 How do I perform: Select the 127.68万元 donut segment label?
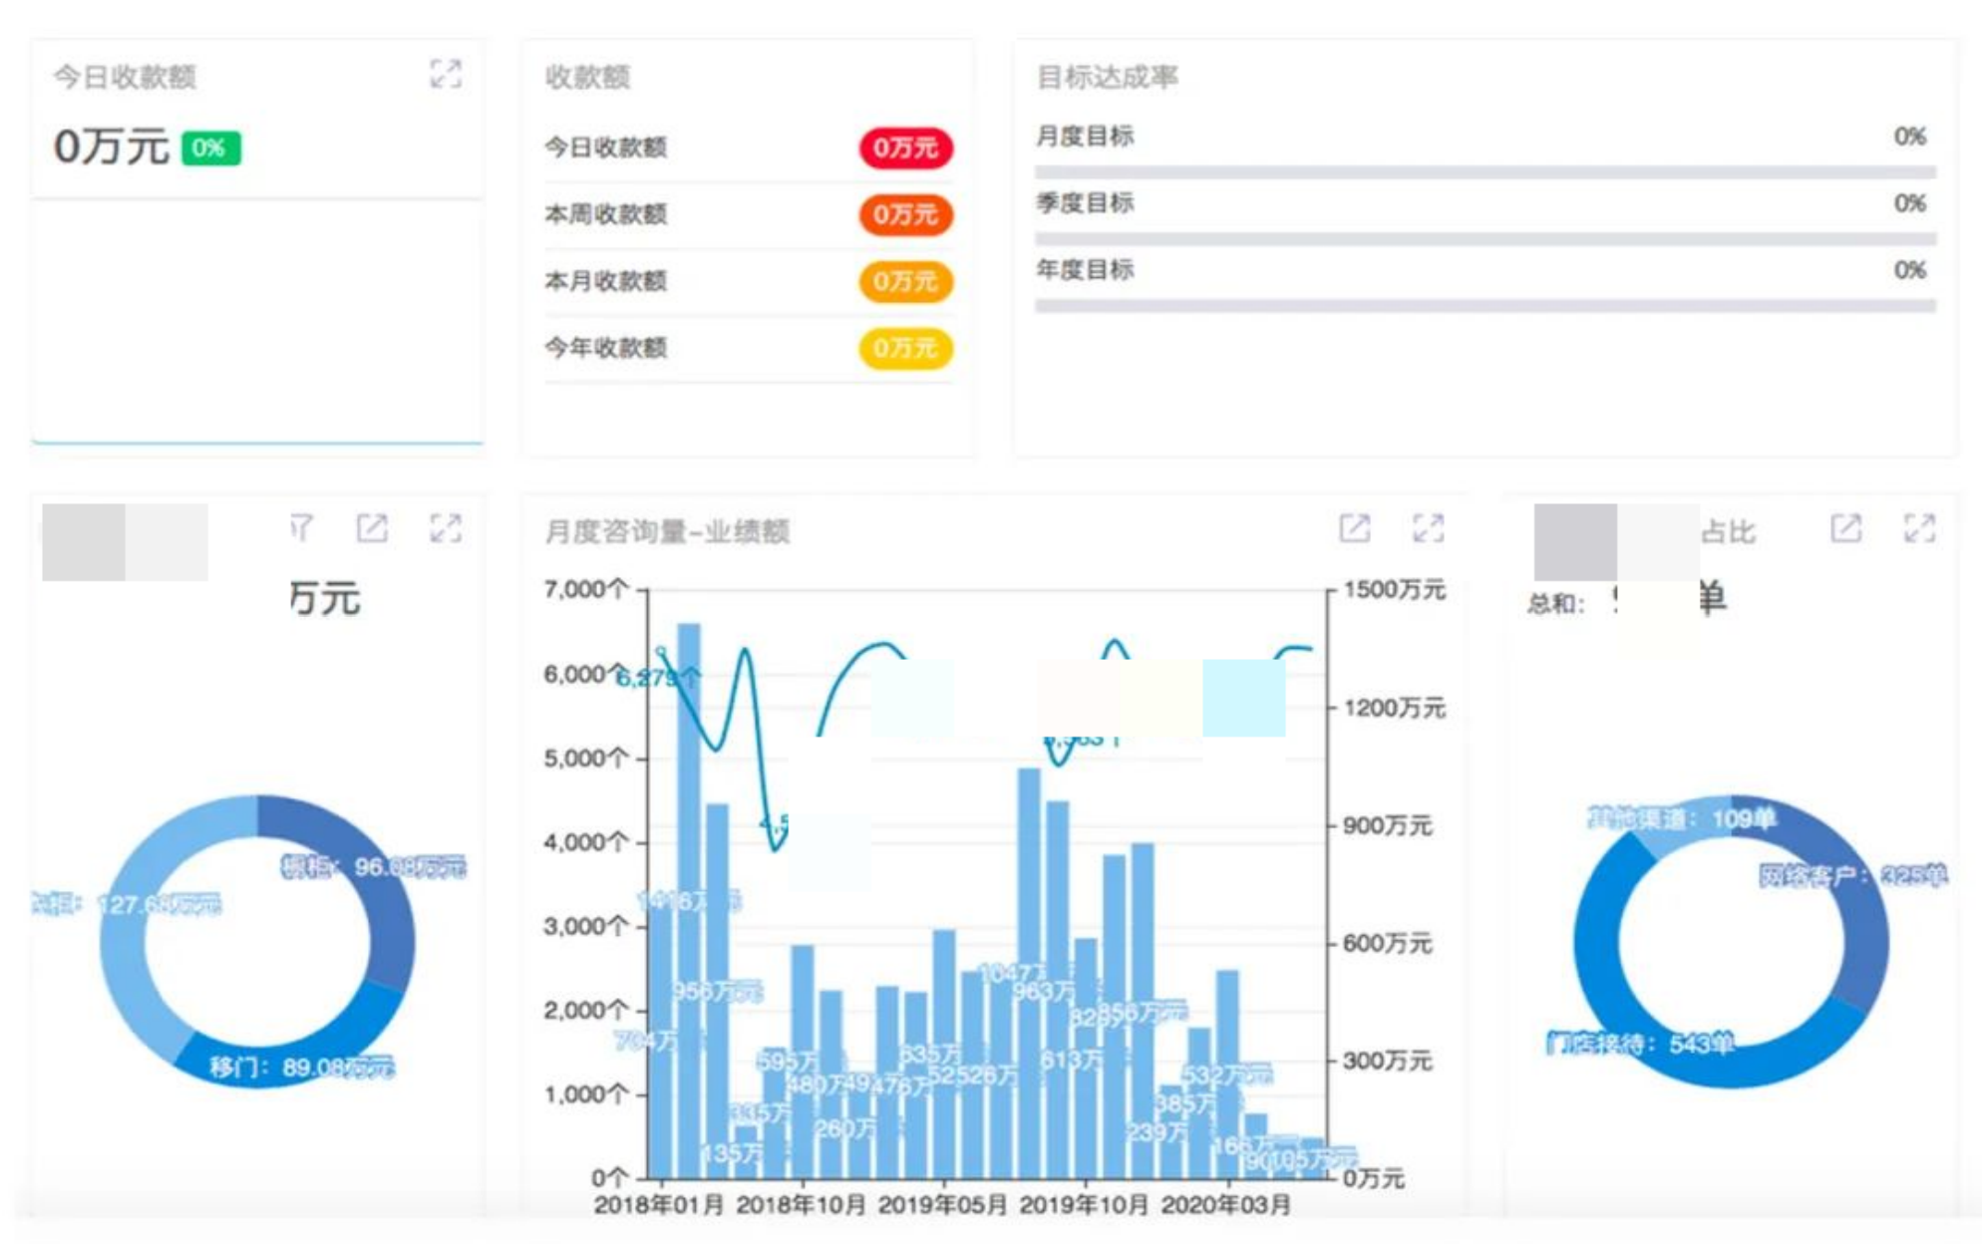pyautogui.click(x=126, y=904)
